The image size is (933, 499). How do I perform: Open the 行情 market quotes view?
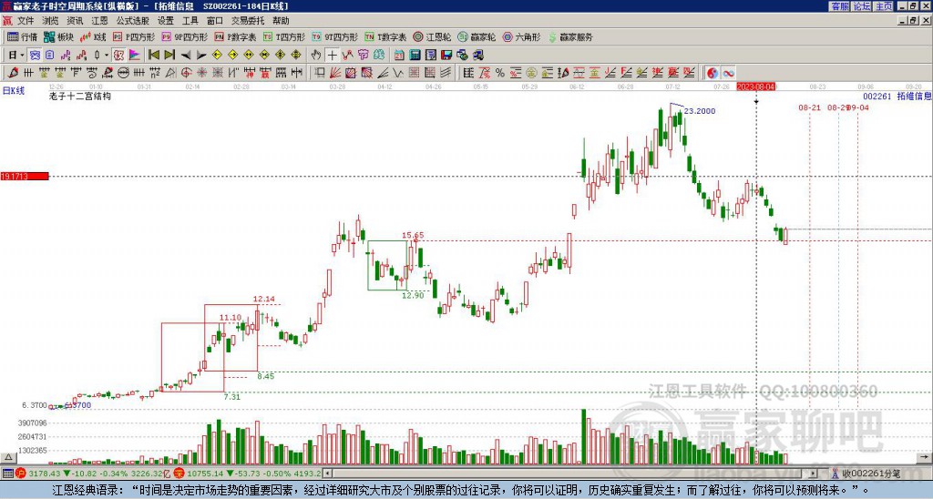click(x=22, y=36)
